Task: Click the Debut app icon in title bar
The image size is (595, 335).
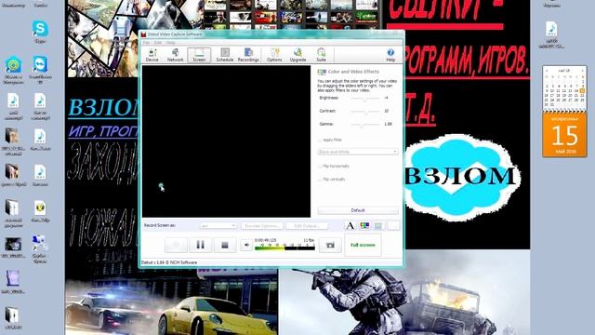Action: point(143,34)
